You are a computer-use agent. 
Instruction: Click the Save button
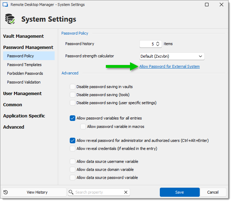pos(180,192)
